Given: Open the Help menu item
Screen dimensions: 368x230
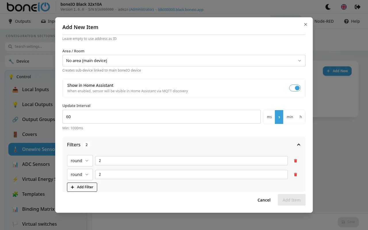Looking at the screenshot, I should tap(352, 21).
